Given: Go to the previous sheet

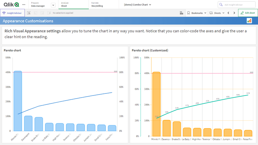Looking at the screenshot, I should point(228,13).
